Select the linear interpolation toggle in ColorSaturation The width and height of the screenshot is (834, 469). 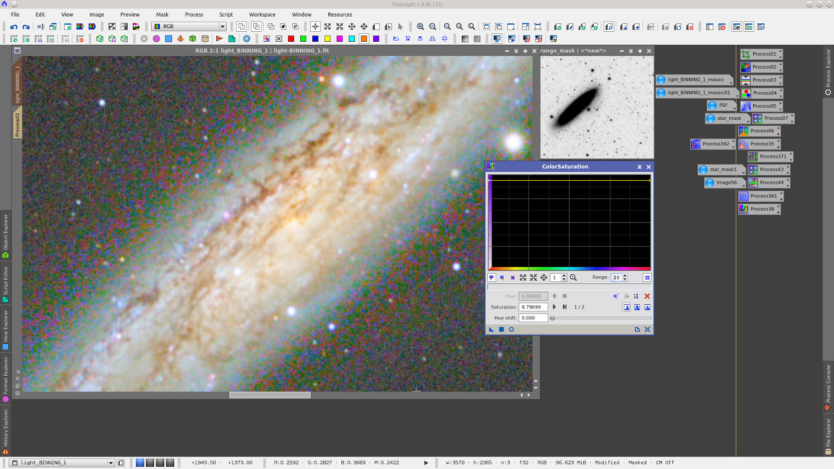point(647,307)
